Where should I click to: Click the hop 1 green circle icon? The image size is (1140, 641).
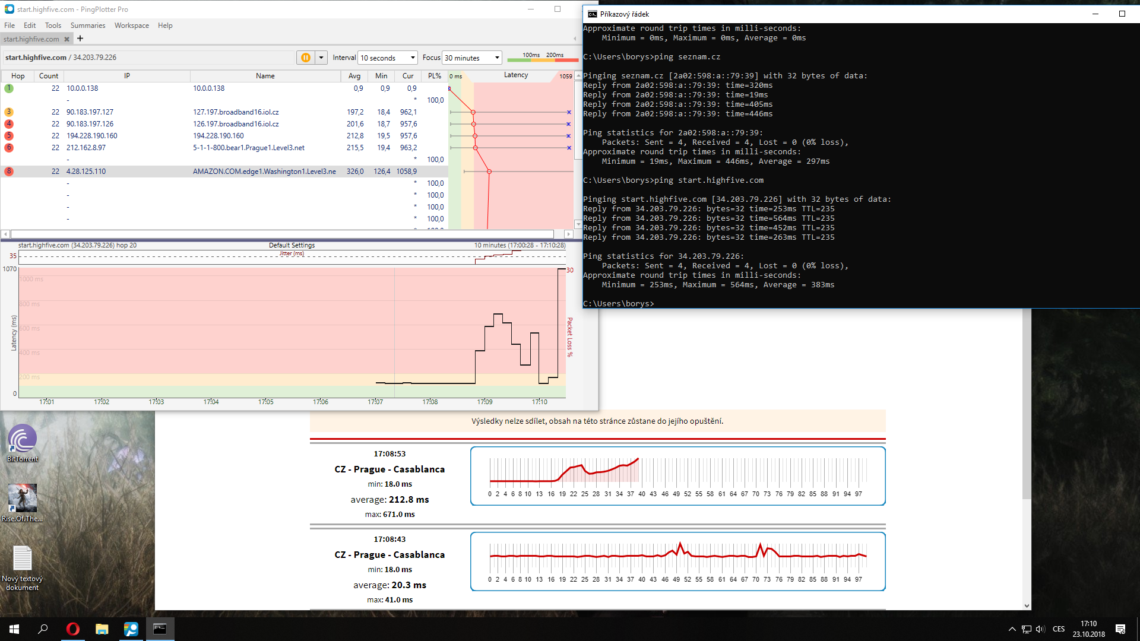(x=9, y=88)
